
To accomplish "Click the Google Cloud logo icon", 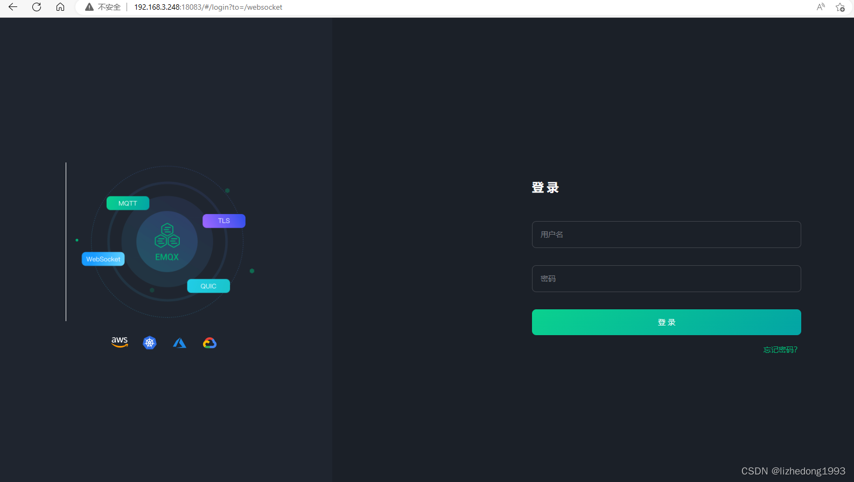I will 209,343.
